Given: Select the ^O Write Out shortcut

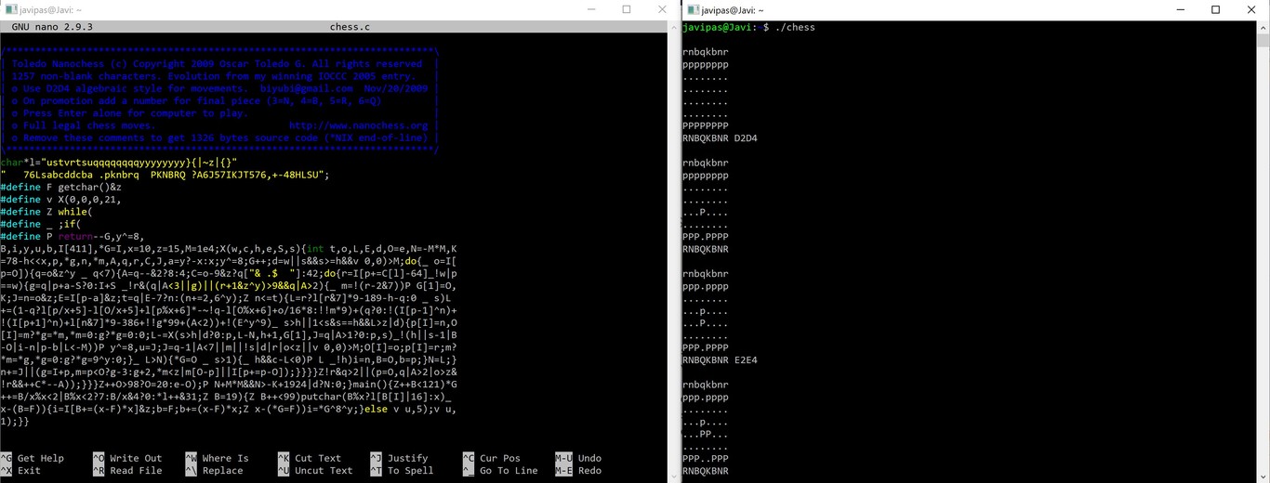Looking at the screenshot, I should pyautogui.click(x=127, y=458).
